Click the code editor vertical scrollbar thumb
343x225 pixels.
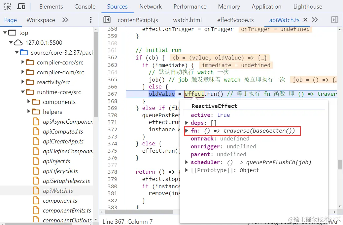tap(339, 165)
